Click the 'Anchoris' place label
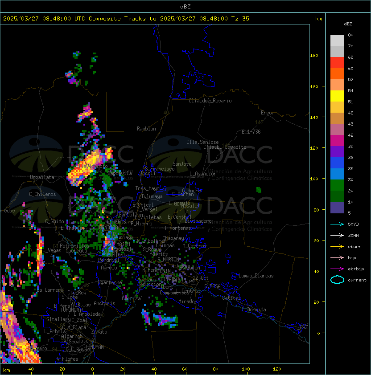371x375 pixels. pos(104,303)
